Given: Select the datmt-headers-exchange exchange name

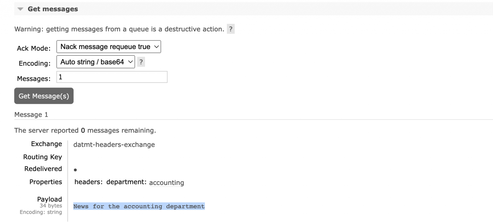Looking at the screenshot, I should click(x=114, y=145).
